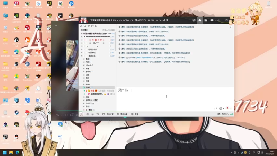Click the 中 input method indicator
Image resolution: width=277 pixels, height=156 pixels.
point(254,153)
